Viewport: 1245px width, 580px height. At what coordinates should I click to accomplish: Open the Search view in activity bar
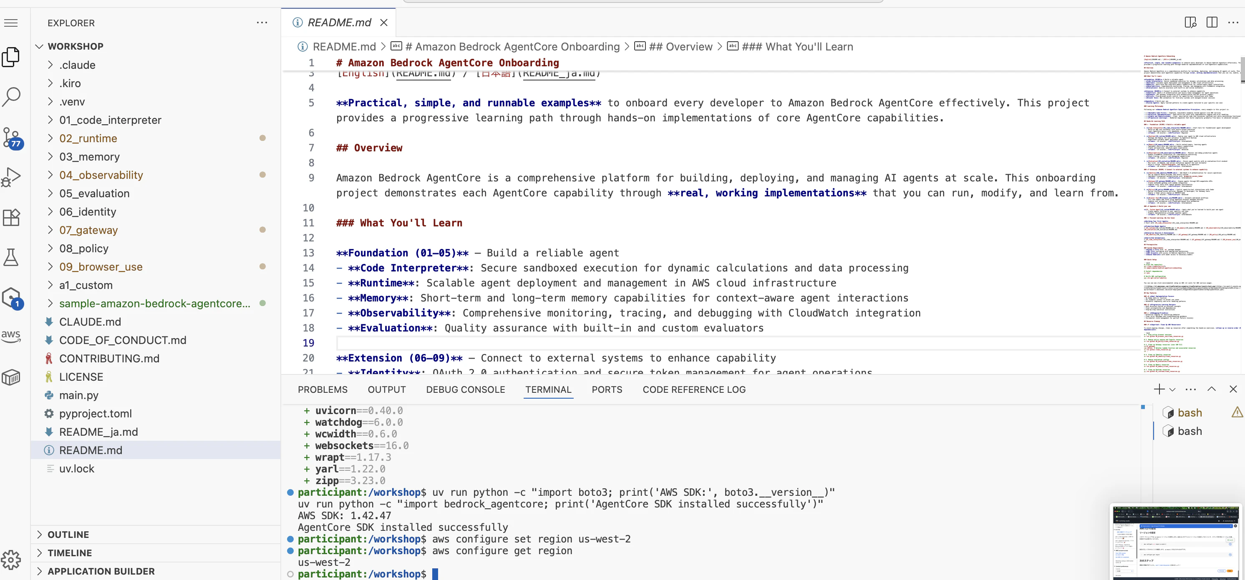tap(11, 97)
